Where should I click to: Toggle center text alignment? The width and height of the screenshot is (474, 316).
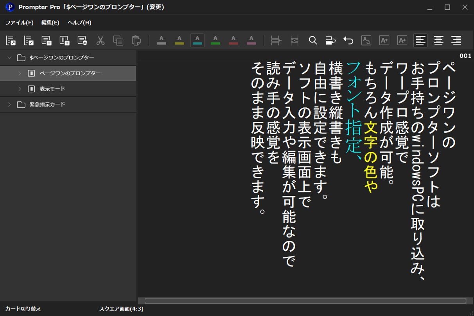tap(438, 41)
